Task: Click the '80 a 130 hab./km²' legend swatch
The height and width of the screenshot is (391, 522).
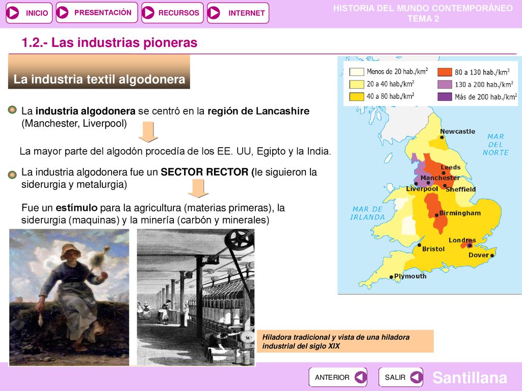Action: coord(445,72)
